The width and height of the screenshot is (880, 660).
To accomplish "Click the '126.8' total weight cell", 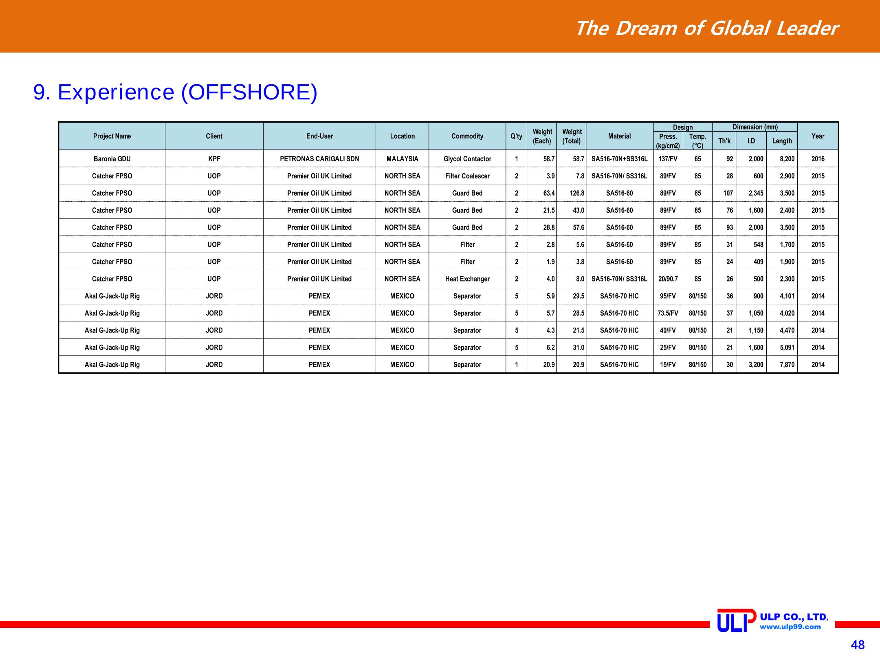I will coord(572,193).
